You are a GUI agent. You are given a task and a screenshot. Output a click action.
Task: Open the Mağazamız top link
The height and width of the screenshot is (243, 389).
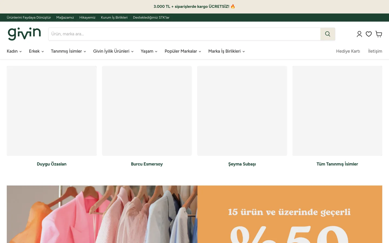click(65, 18)
